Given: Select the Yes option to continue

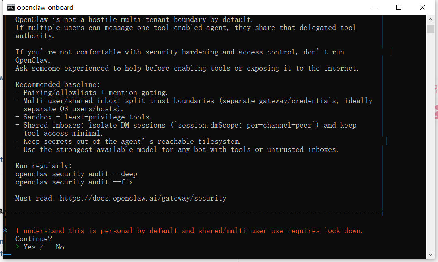Looking at the screenshot, I should 30,247.
